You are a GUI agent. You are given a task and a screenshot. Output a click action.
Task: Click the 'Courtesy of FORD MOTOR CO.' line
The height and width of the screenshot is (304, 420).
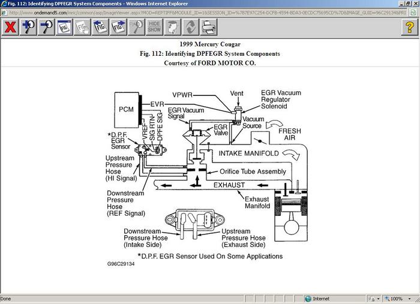(210, 63)
